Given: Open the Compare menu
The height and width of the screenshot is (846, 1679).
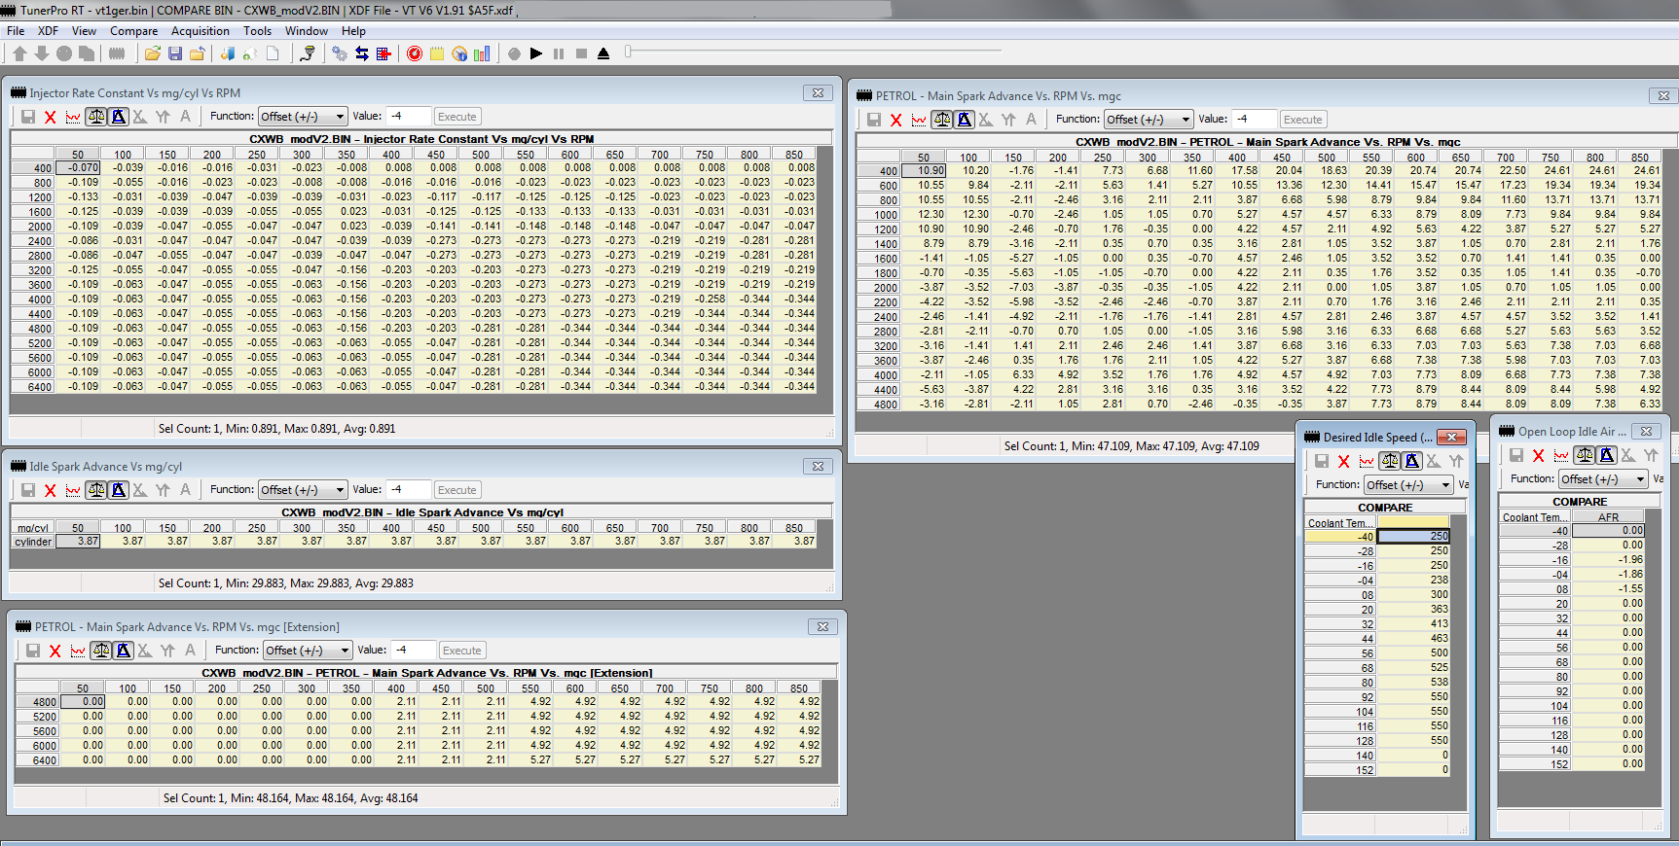Looking at the screenshot, I should [133, 31].
